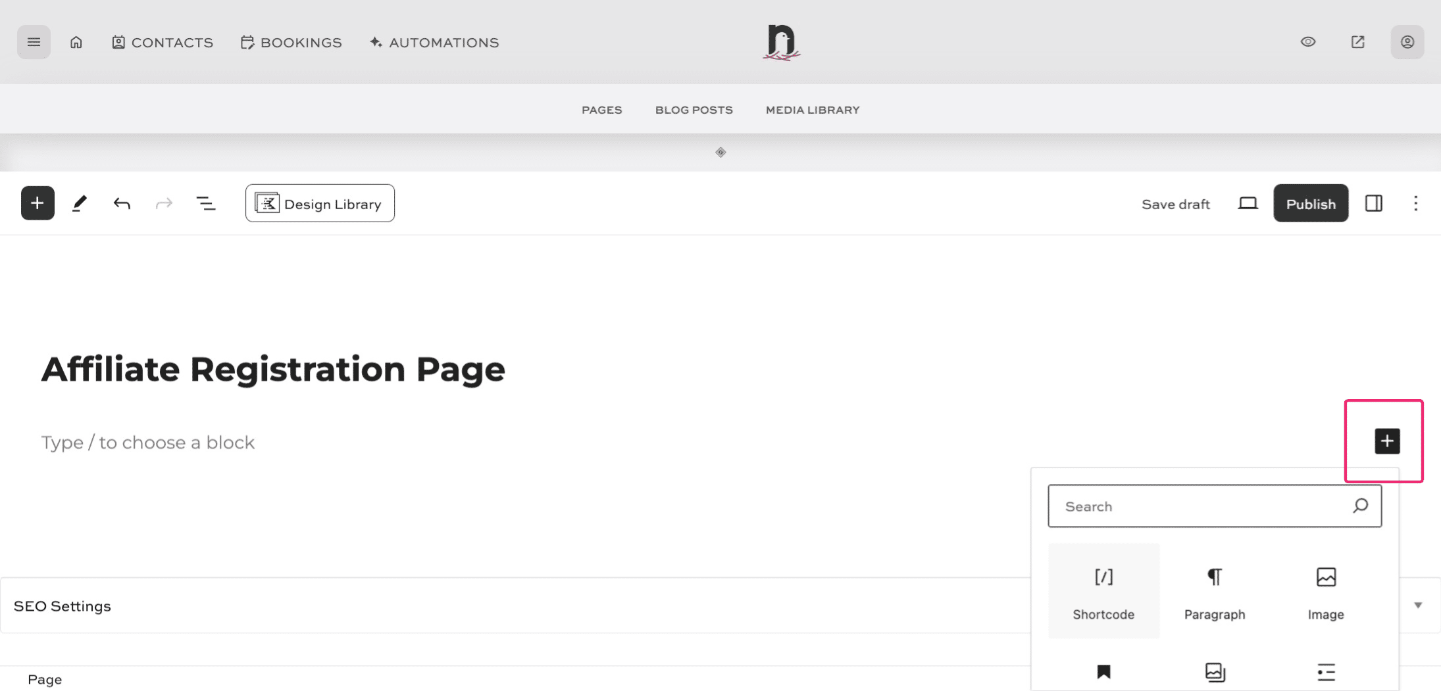
Task: Insert the Gallery block
Action: 1215,672
